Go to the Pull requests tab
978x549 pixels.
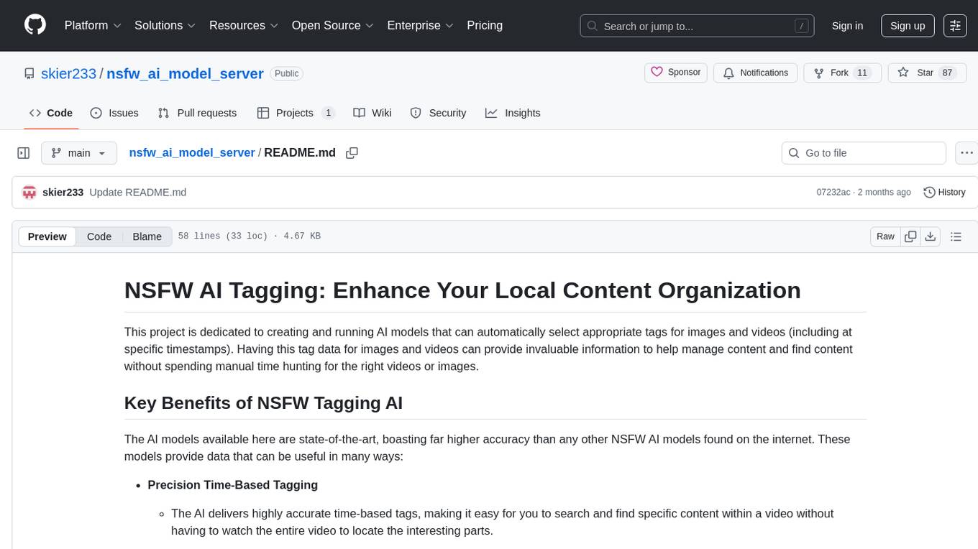click(197, 113)
